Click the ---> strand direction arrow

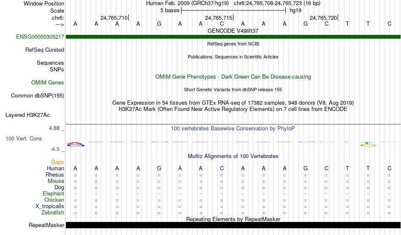[60, 24]
